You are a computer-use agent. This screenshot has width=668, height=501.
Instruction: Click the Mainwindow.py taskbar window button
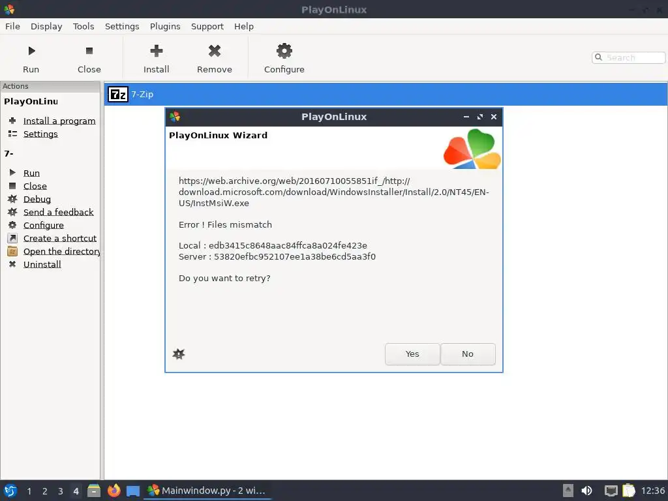coord(207,491)
